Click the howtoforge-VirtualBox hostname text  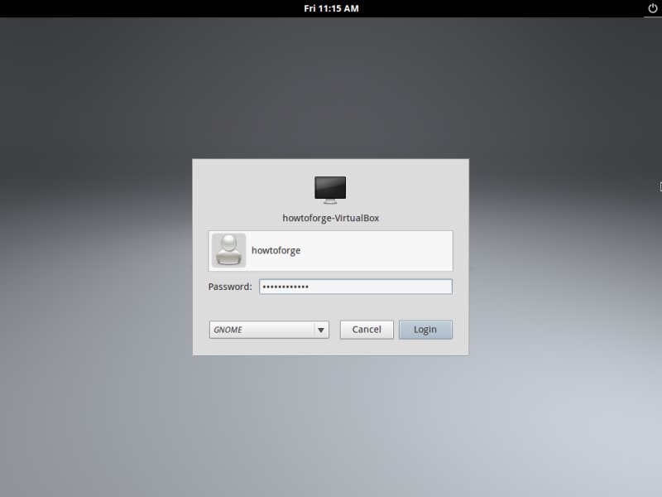tap(330, 218)
